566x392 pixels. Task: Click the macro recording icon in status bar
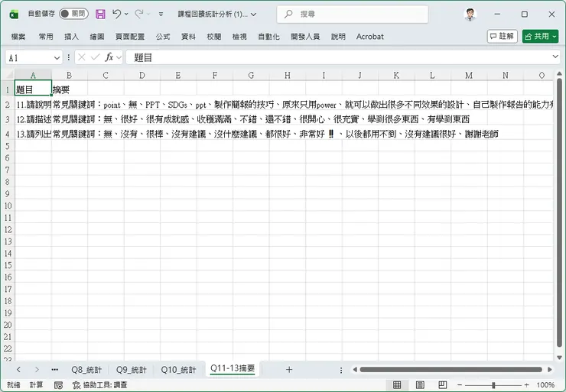tap(58, 385)
